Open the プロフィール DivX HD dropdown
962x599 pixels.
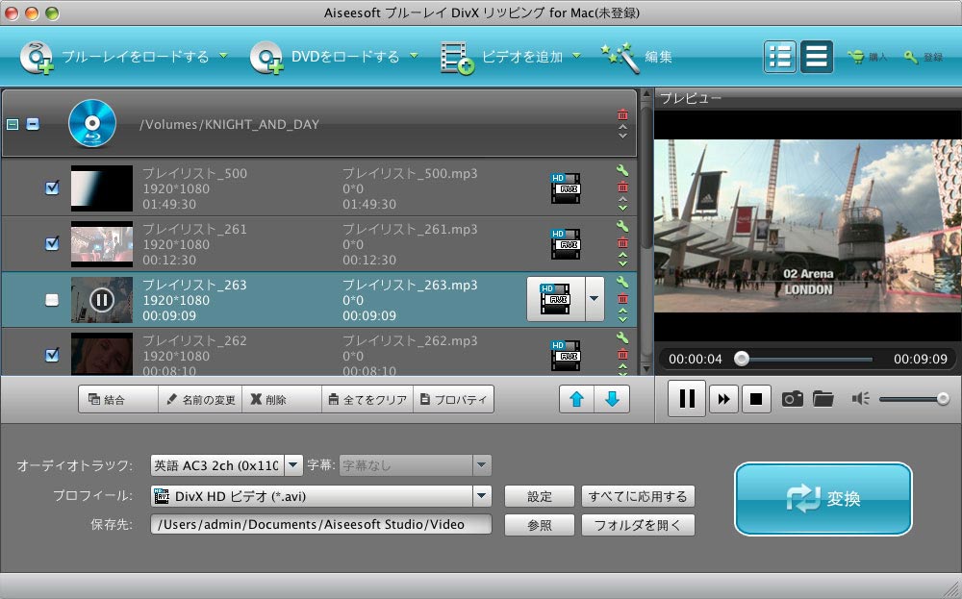482,496
